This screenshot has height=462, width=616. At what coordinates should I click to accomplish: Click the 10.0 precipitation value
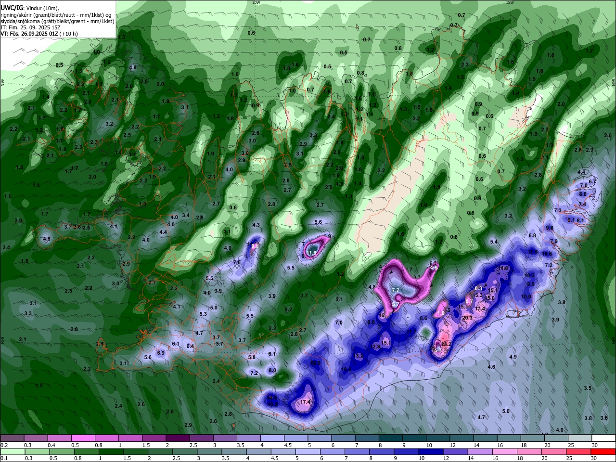click(526, 296)
